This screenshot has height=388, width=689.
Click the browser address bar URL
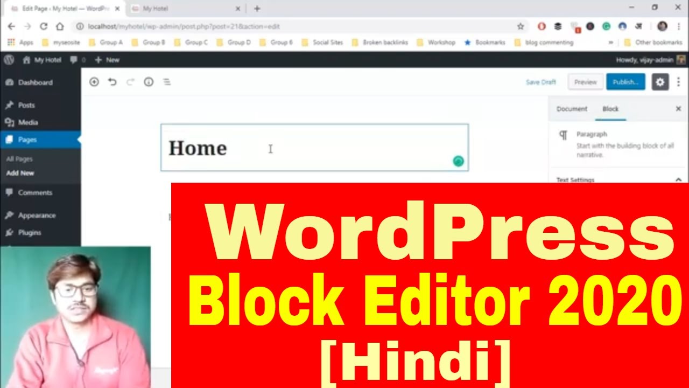click(183, 26)
